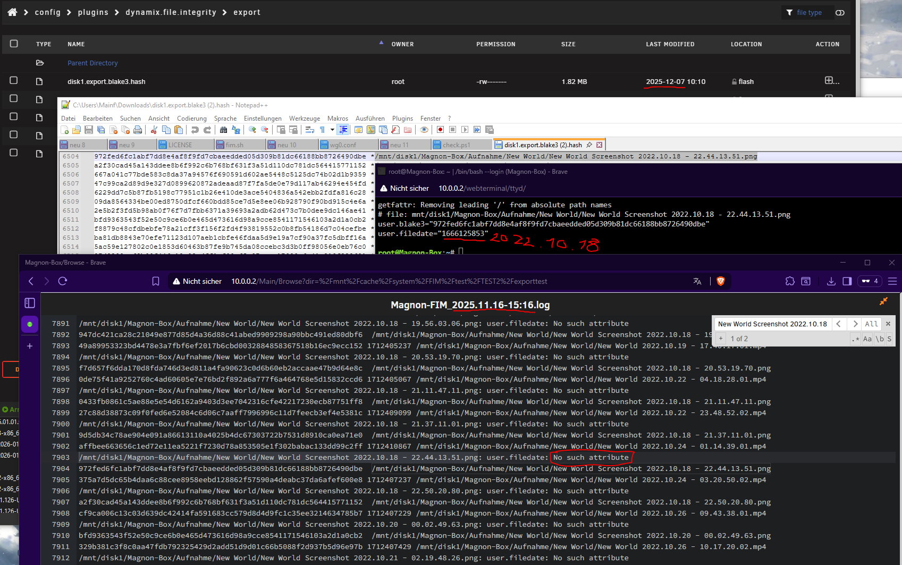Reload the page in Brave
The height and width of the screenshot is (565, 902).
[x=63, y=281]
